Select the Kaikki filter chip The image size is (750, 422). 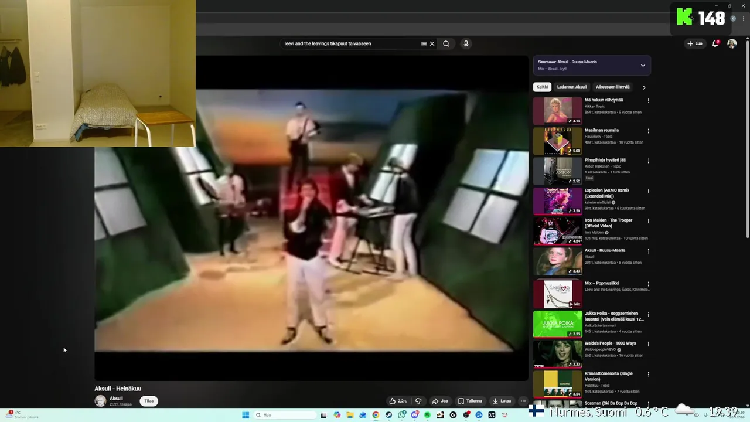coord(542,87)
